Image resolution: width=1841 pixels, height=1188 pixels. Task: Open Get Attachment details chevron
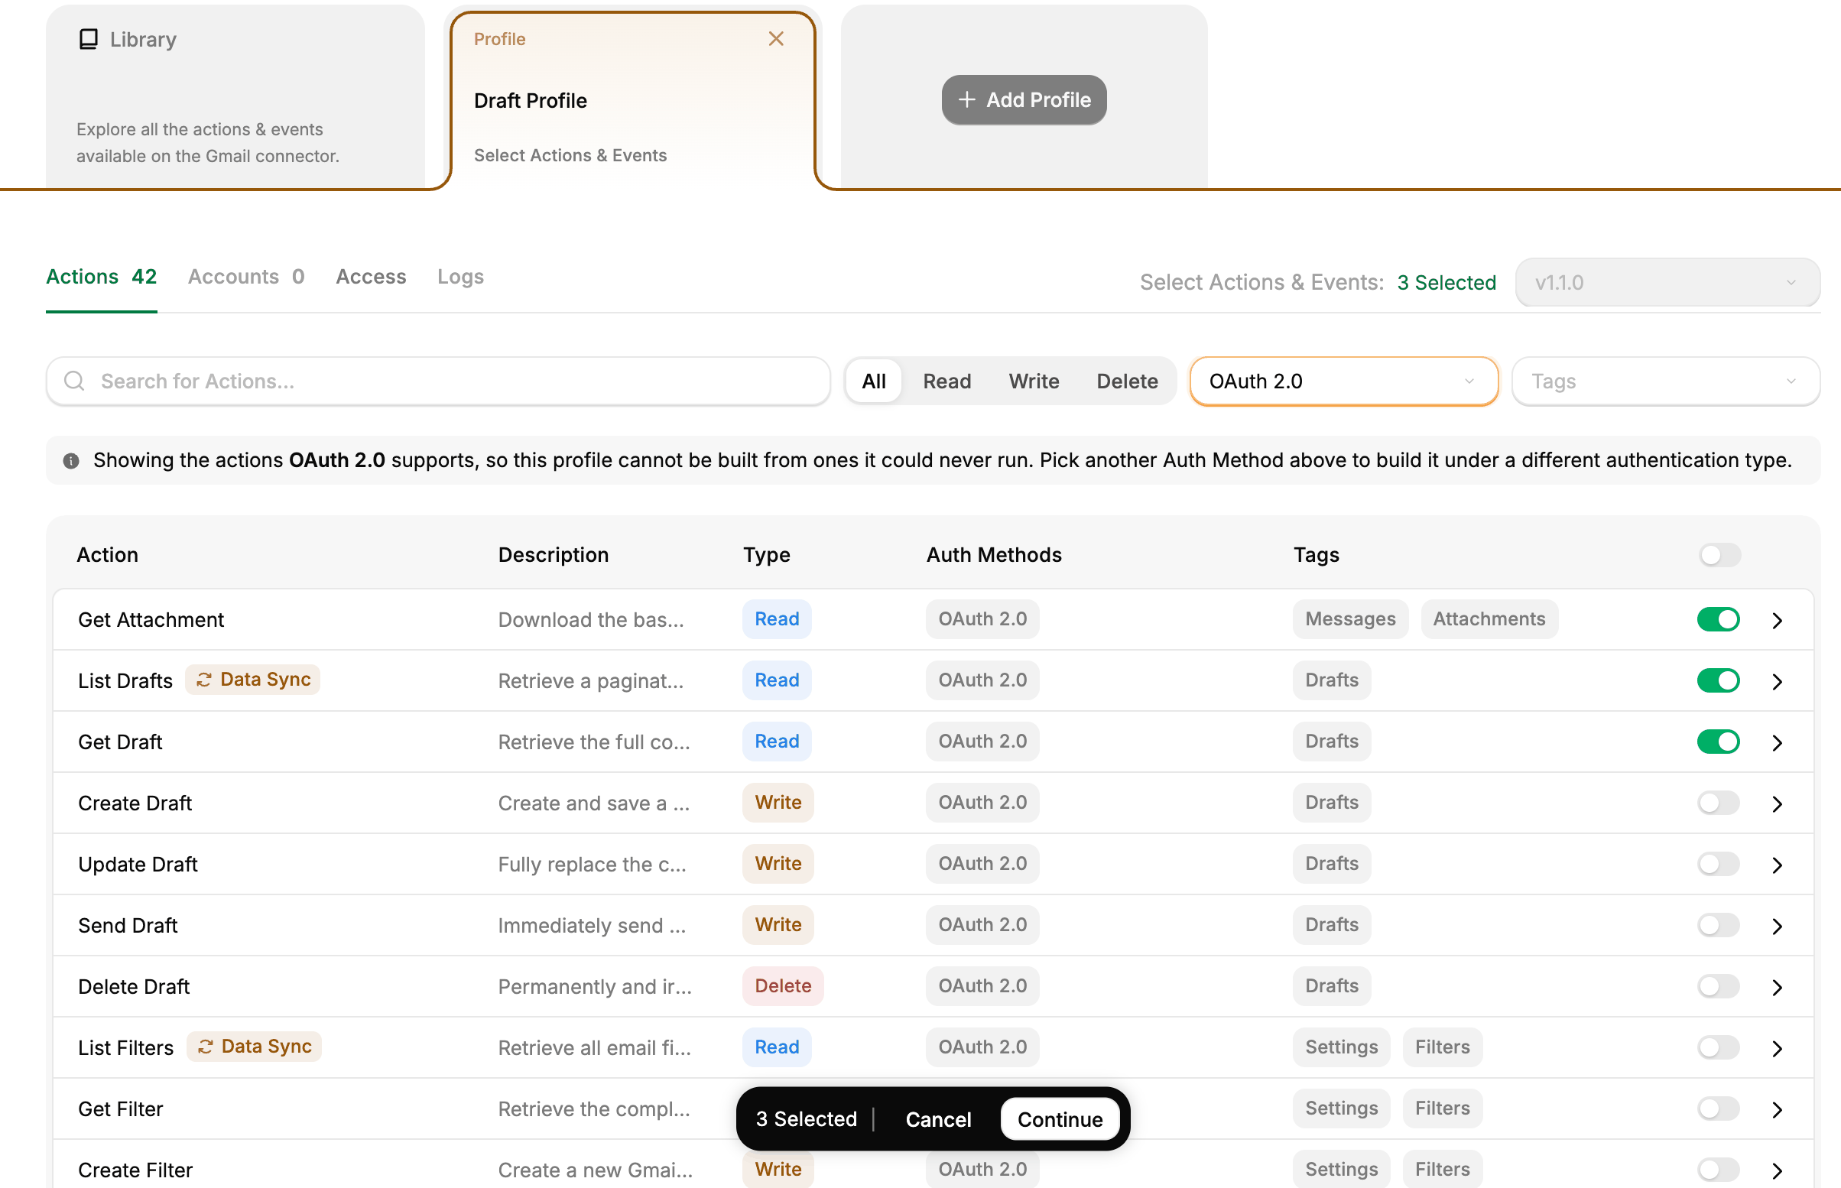click(x=1777, y=619)
